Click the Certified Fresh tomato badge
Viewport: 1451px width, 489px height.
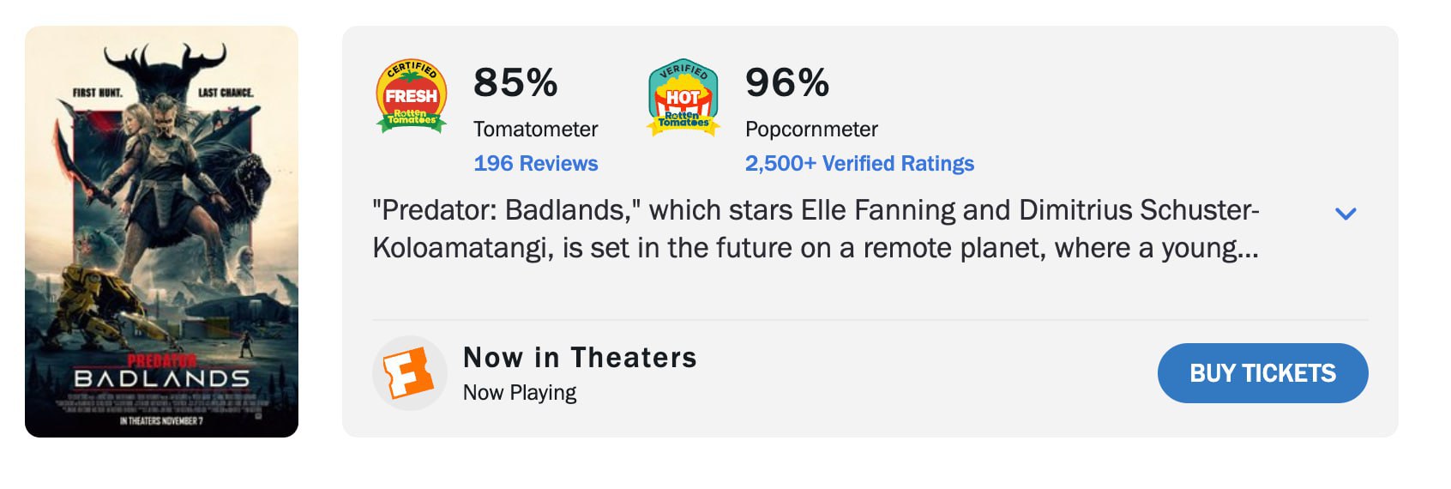[412, 96]
